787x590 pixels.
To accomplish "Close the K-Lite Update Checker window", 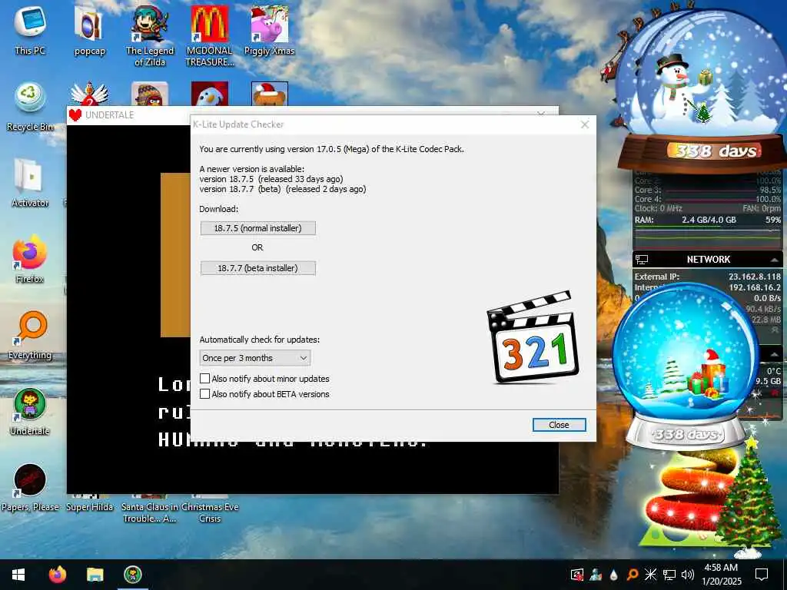I will point(585,124).
